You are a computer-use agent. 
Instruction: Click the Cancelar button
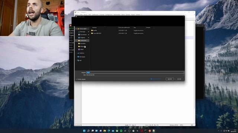click(x=179, y=79)
